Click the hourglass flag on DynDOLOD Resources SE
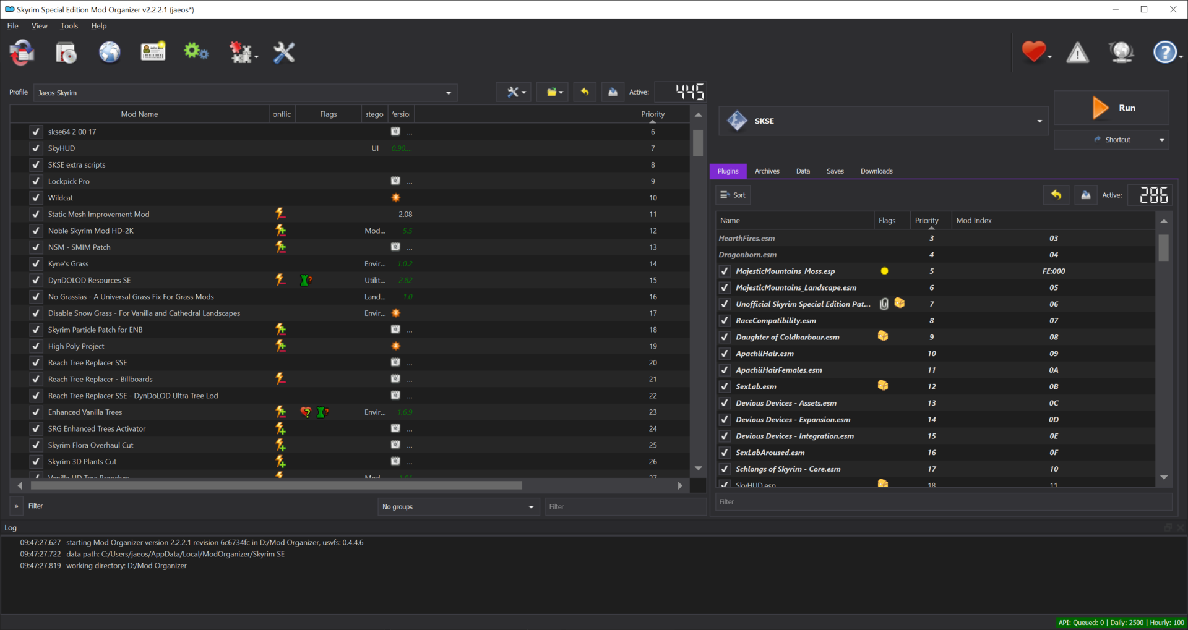This screenshot has height=630, width=1188. [x=305, y=280]
